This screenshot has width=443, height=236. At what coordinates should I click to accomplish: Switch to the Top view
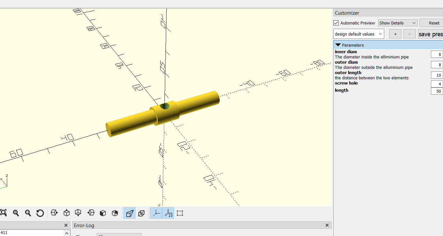pos(67,213)
